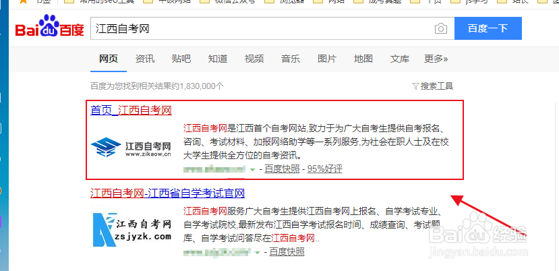Click the result count text 1,830,000个

pyautogui.click(x=202, y=86)
